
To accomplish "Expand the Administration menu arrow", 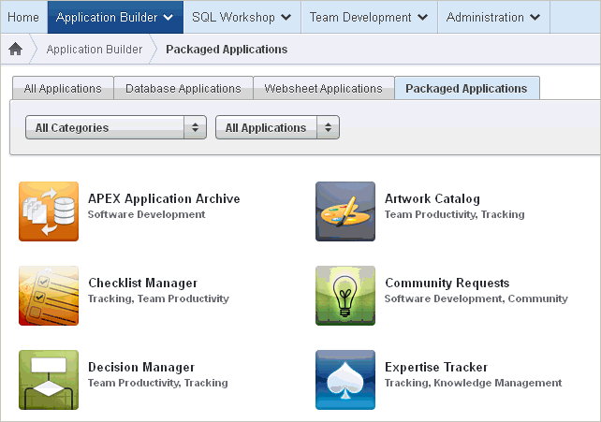I will 535,17.
